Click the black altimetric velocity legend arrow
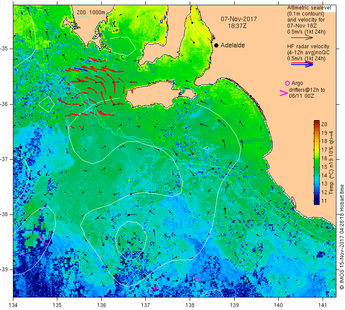This screenshot has height=310, width=345. [x=302, y=38]
